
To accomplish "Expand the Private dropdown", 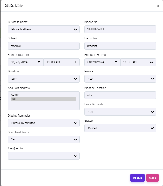I will point(120,79).
